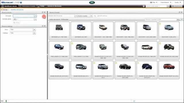Click the Etichetta cliente tag button
Screen dimensions: 184x103
point(15,19)
